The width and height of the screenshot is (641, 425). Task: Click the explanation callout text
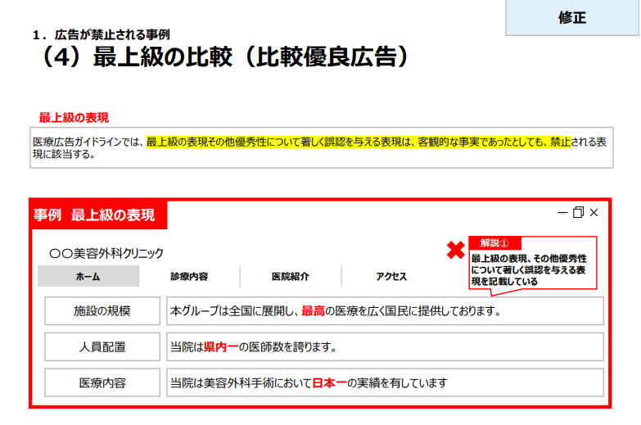[x=529, y=270]
